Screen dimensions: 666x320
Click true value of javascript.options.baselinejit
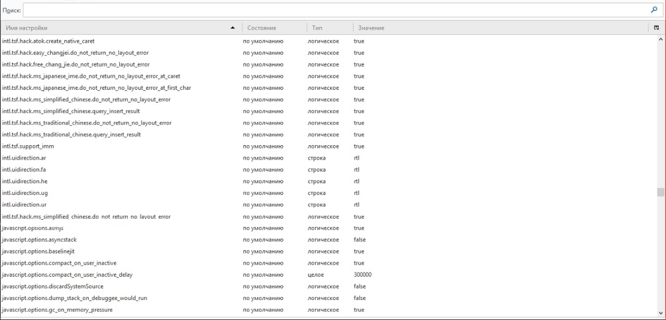click(359, 251)
